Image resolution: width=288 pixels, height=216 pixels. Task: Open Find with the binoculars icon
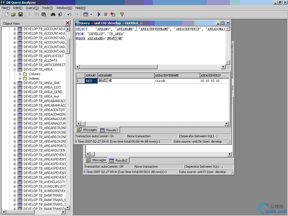tap(53, 14)
